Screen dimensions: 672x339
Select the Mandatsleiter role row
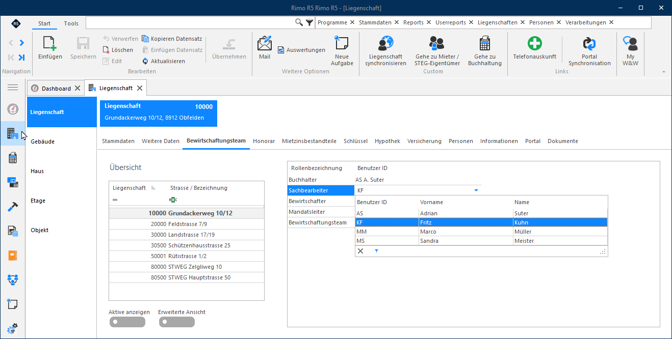coord(321,212)
